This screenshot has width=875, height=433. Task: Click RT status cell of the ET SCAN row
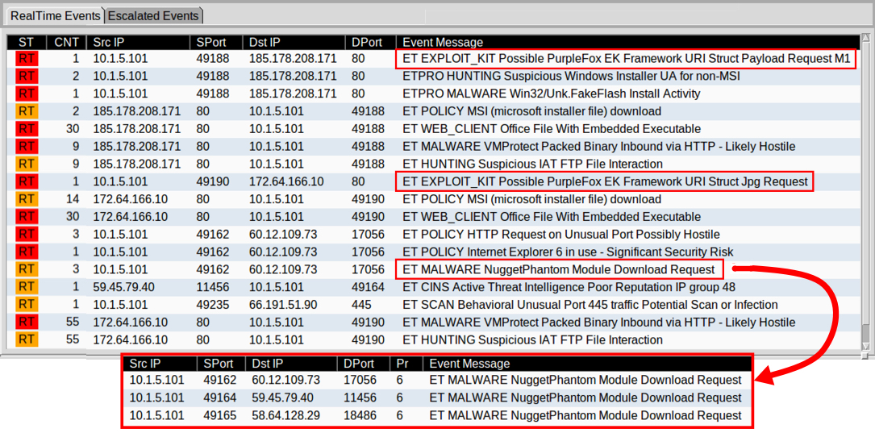tap(26, 306)
